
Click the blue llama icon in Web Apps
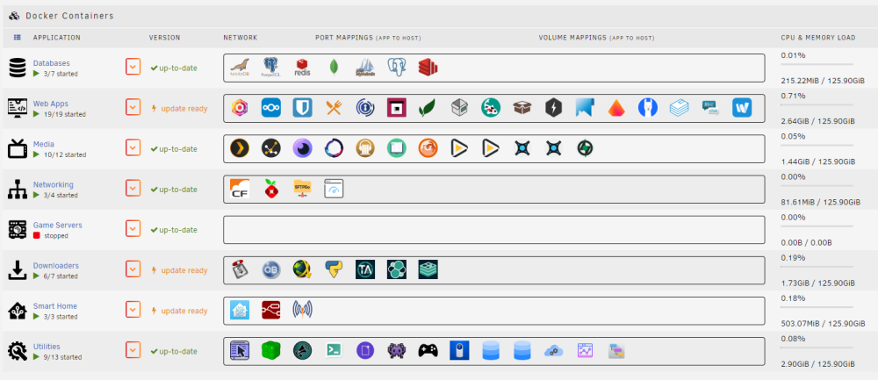pos(647,108)
